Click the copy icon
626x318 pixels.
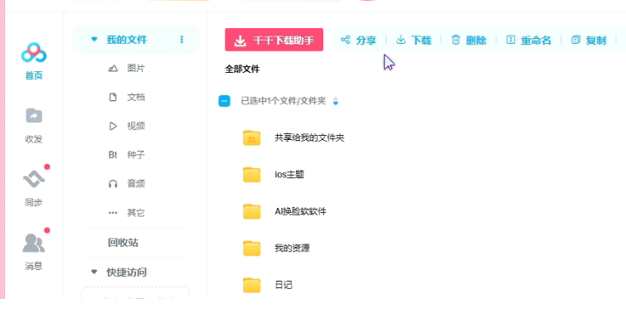575,40
